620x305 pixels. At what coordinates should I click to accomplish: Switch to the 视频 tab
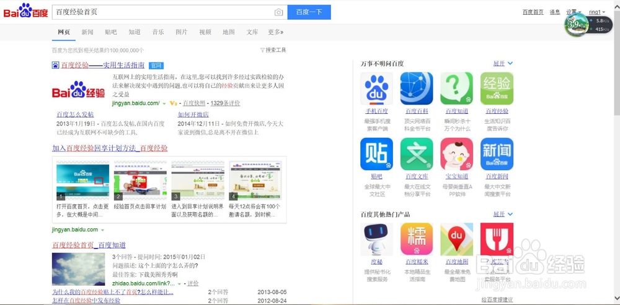pos(205,32)
